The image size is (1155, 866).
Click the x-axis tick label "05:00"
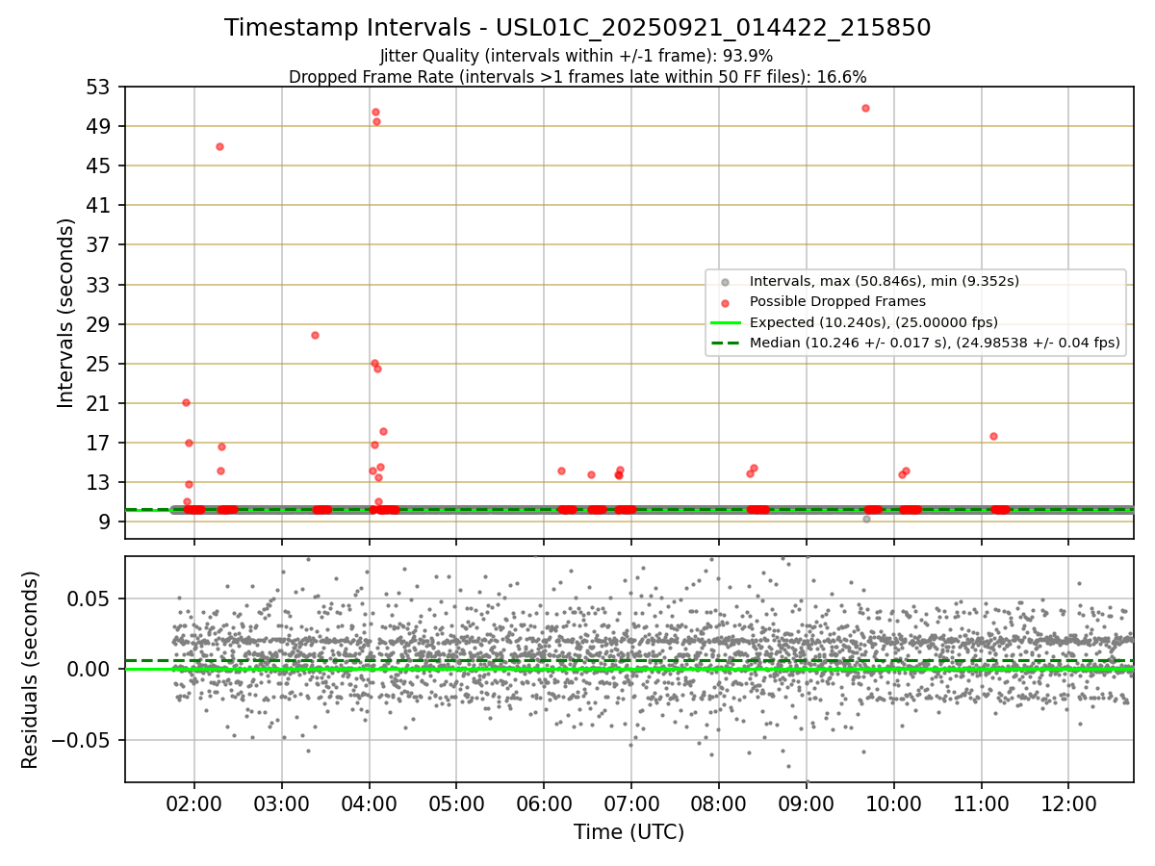[456, 804]
